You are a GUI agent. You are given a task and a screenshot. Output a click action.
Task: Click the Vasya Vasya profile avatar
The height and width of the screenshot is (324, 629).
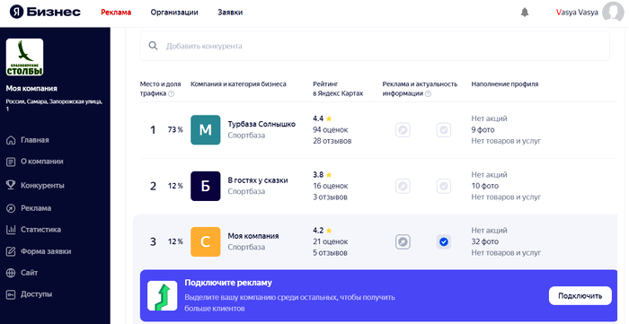(613, 12)
